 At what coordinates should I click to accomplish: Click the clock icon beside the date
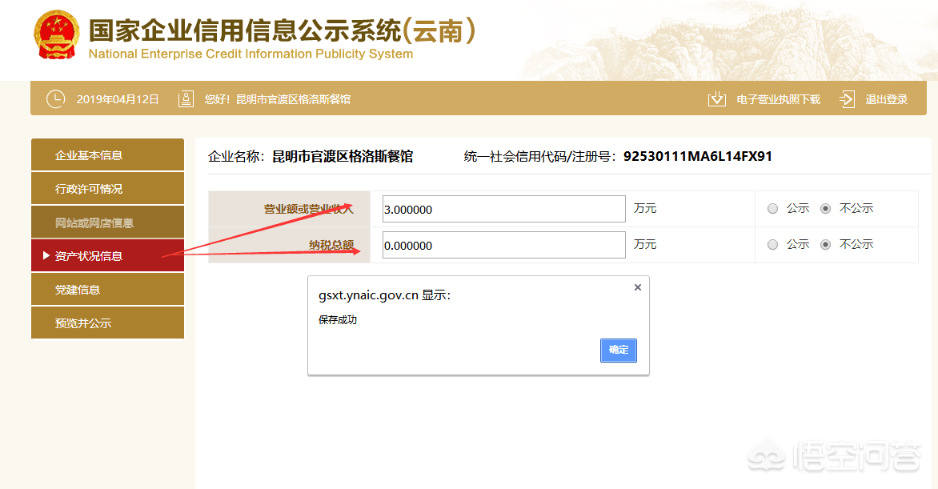(54, 98)
